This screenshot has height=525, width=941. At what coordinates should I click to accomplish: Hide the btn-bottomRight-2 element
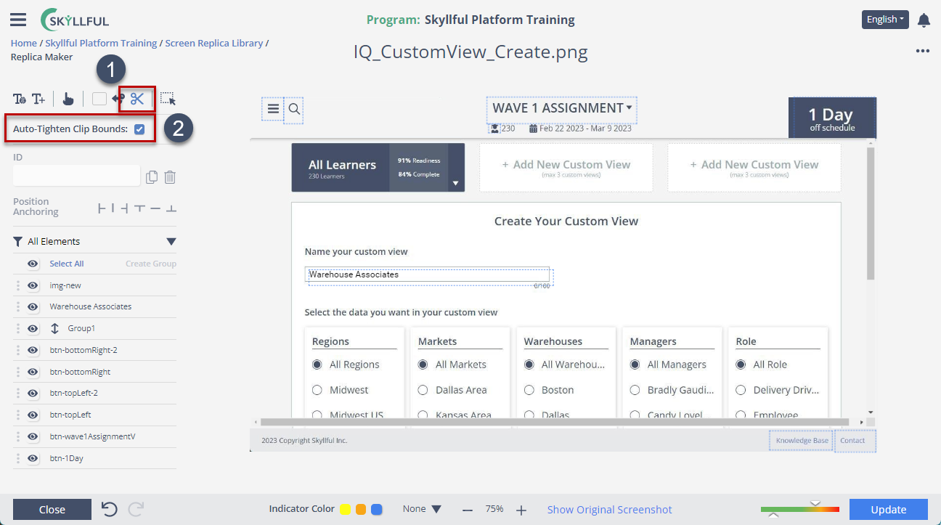coord(33,351)
